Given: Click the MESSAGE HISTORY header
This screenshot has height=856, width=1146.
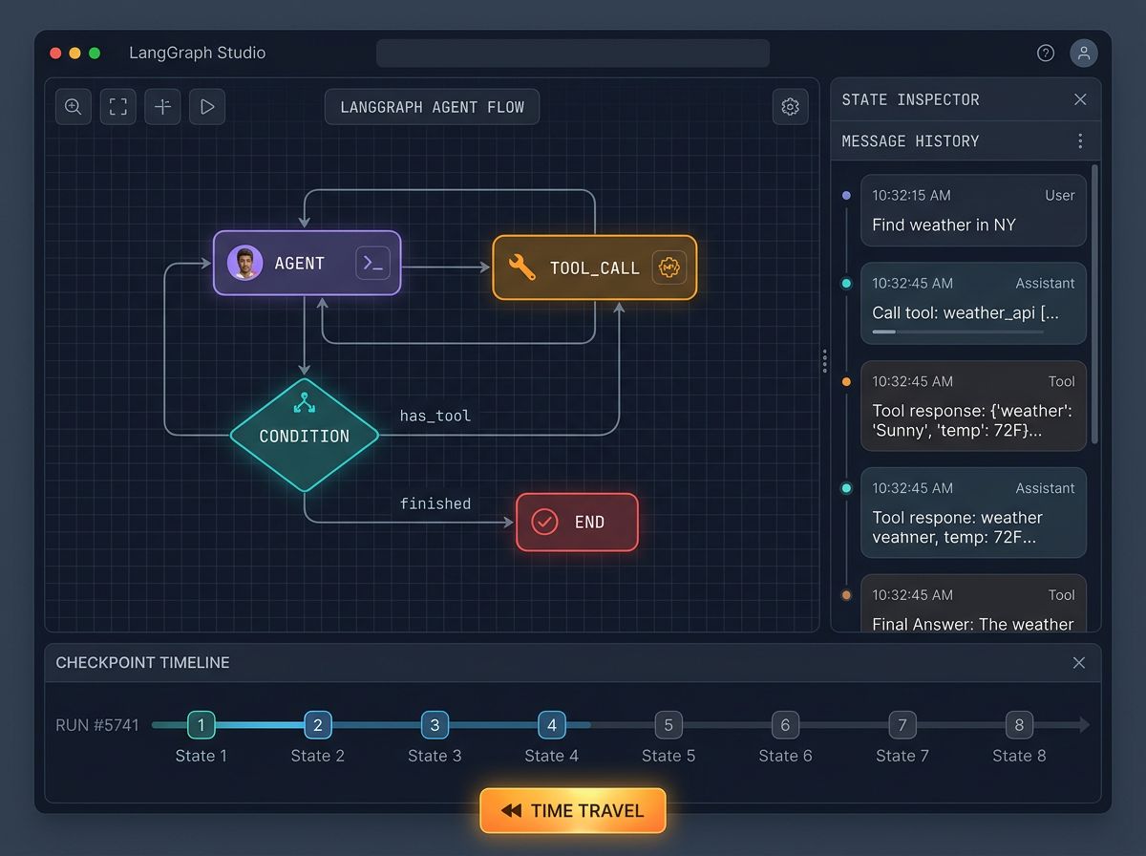Looking at the screenshot, I should point(910,141).
